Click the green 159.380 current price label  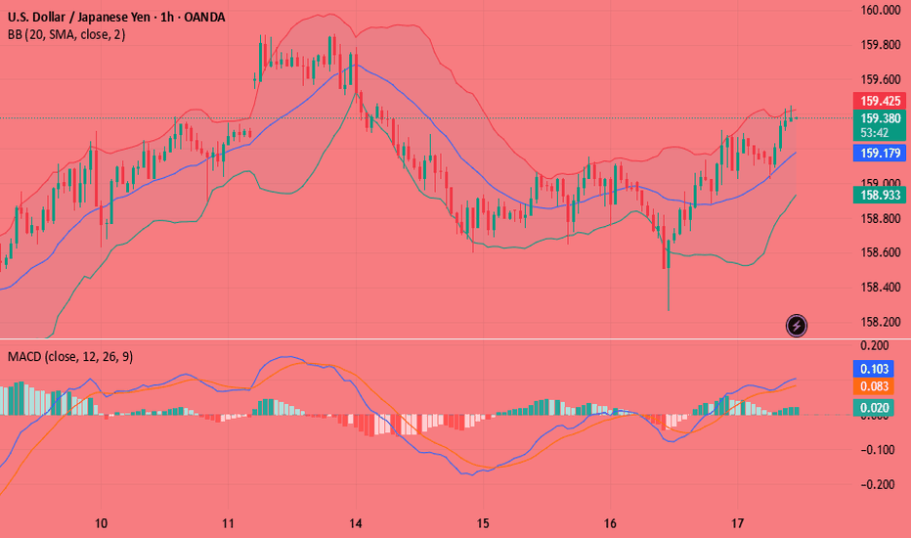880,118
